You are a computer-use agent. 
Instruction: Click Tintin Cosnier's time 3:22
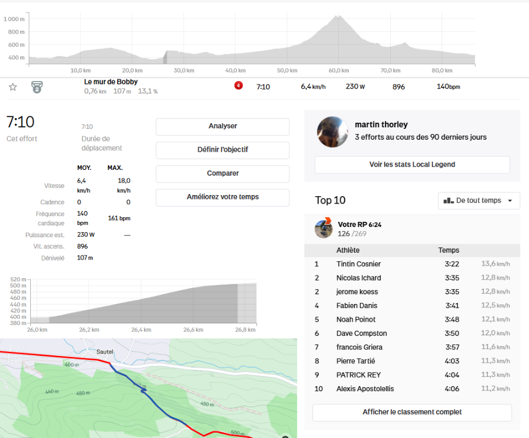452,264
